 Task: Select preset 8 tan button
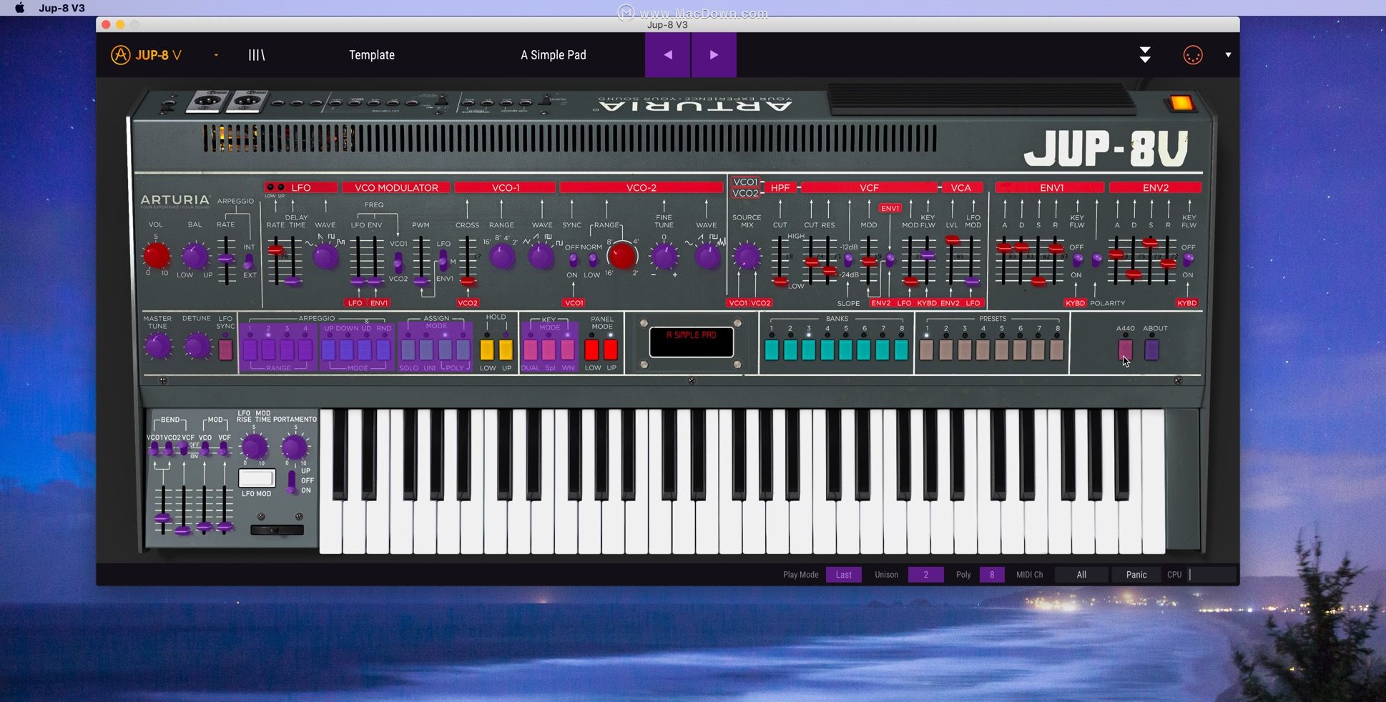click(1057, 350)
